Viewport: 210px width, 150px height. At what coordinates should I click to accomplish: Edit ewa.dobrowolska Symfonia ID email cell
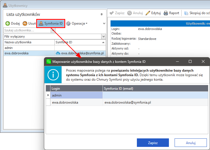(155, 102)
